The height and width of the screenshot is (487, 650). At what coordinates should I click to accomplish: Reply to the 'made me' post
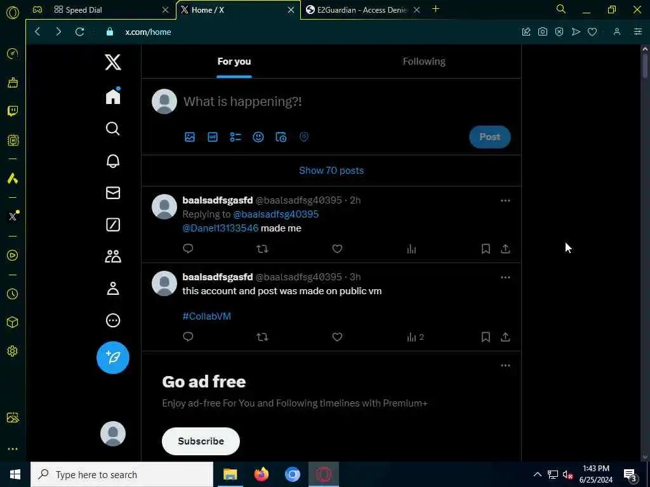point(188,249)
